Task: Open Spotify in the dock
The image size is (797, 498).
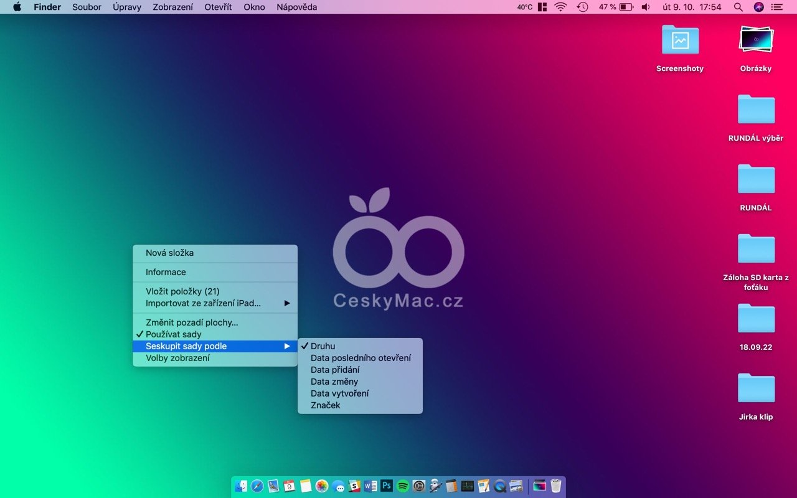Action: 403,486
